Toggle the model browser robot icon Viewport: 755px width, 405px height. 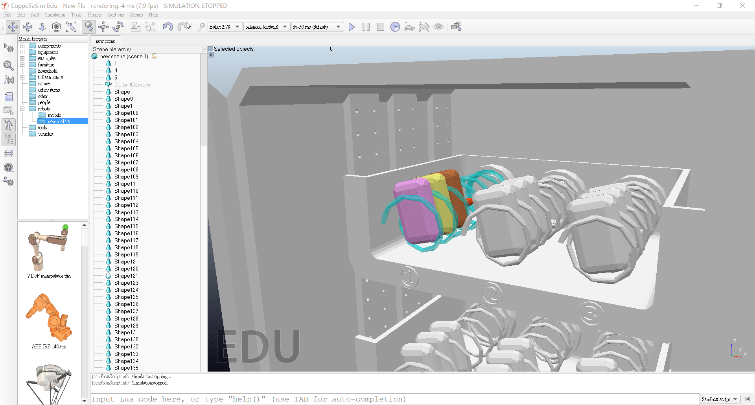(9, 125)
